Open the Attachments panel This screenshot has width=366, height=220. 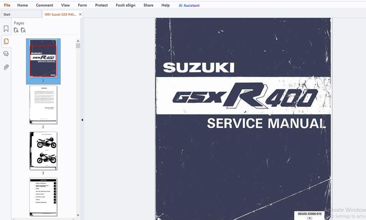(x=6, y=67)
